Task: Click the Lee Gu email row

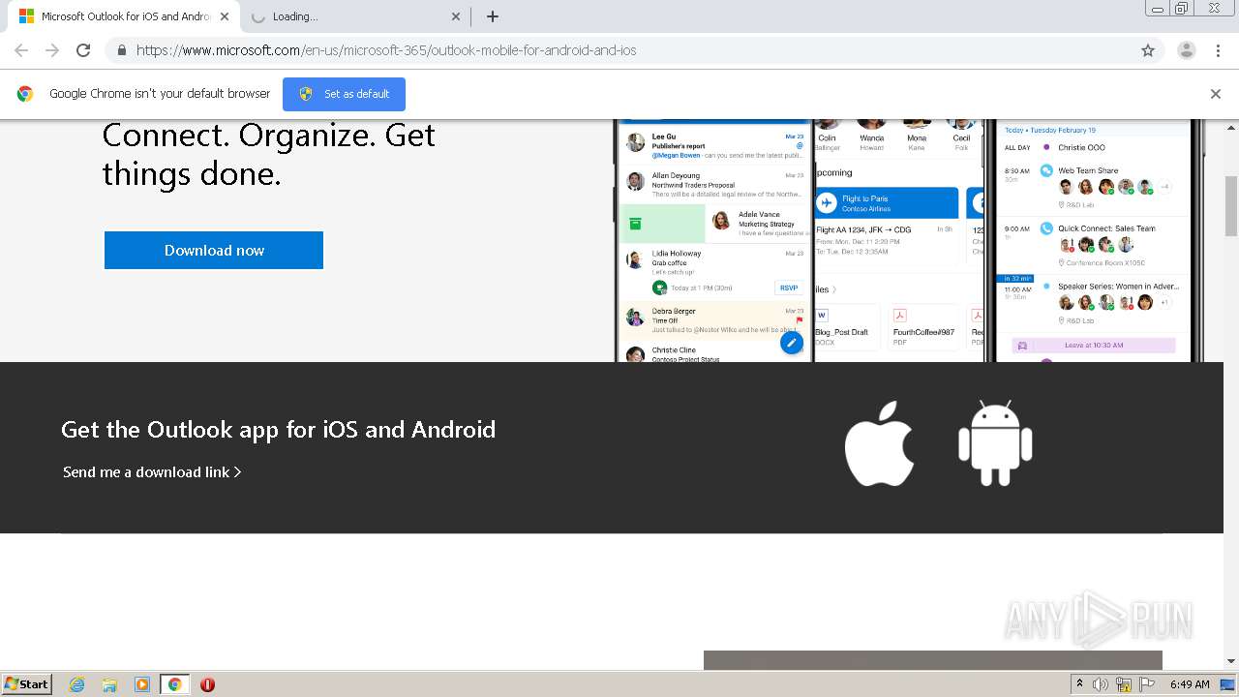Action: [x=714, y=145]
